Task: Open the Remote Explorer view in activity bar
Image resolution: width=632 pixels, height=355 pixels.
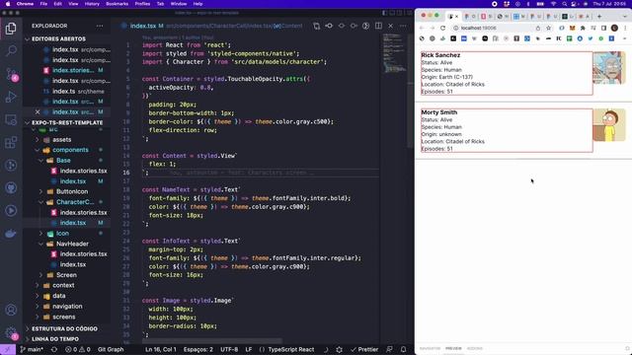Action: [11, 119]
